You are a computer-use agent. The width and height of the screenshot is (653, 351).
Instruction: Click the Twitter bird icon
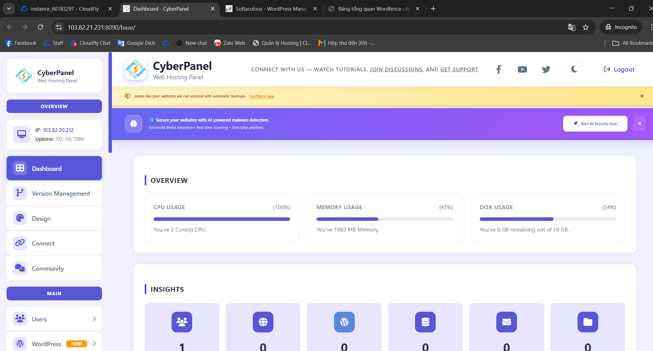(546, 70)
